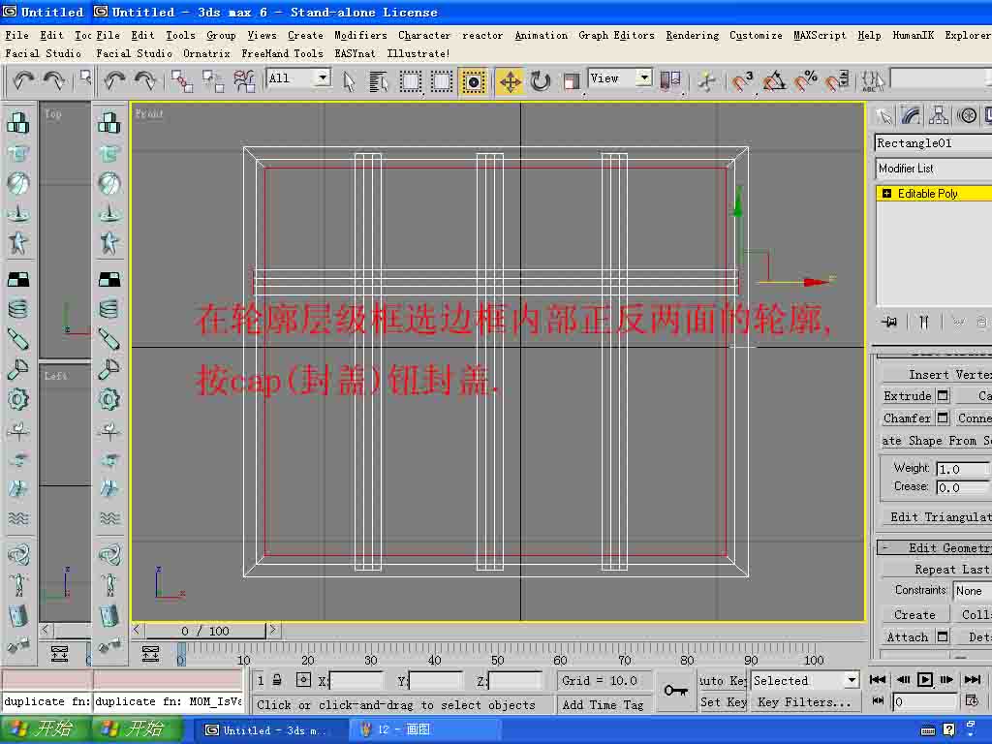The height and width of the screenshot is (744, 992).
Task: Click the Insert Vertex button
Action: (937, 375)
